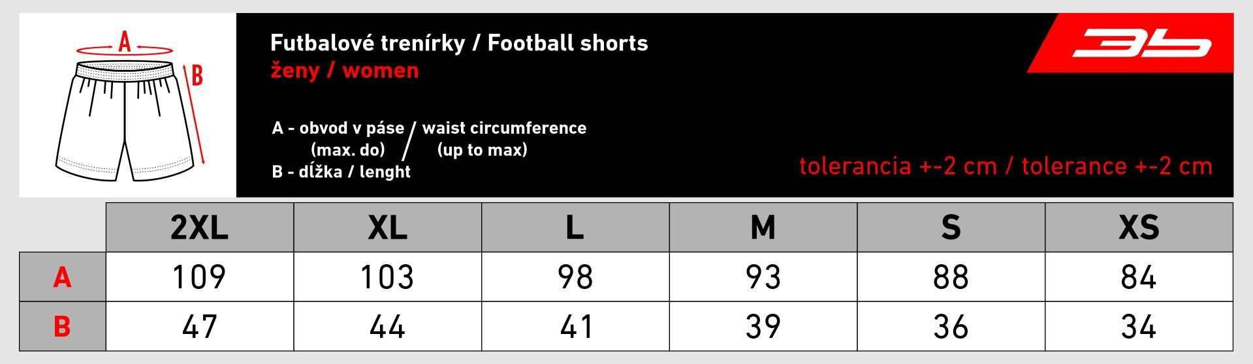Viewport: 1253px width, 364px height.
Task: Select the 41 length value under L
Action: [x=575, y=327]
